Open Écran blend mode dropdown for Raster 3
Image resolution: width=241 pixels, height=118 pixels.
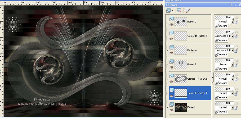pyautogui.click(x=233, y=65)
